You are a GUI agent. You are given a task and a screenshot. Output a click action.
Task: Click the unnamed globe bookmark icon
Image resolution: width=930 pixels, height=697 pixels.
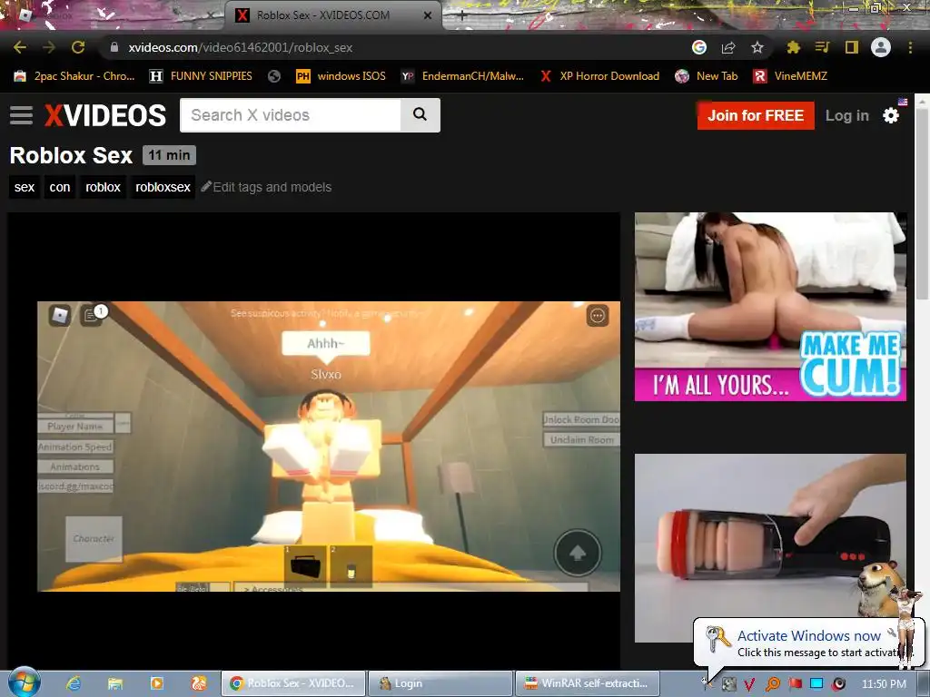coord(274,76)
